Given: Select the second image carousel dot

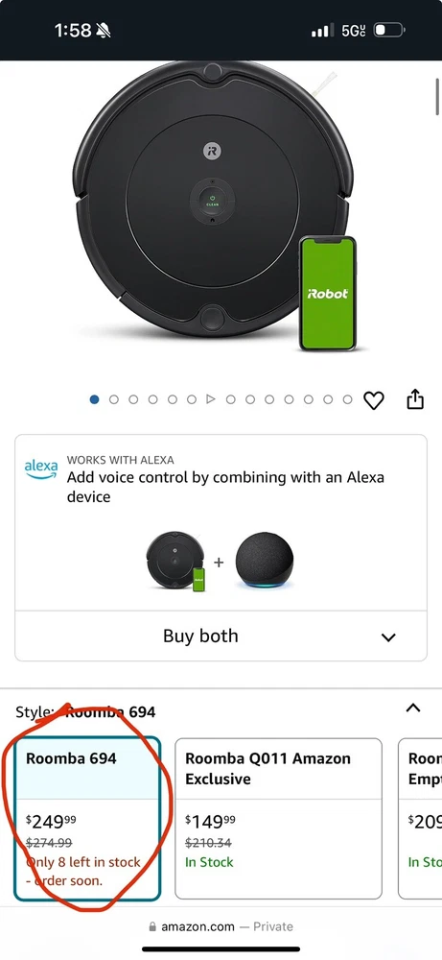Looking at the screenshot, I should coord(114,399).
